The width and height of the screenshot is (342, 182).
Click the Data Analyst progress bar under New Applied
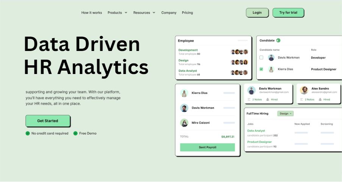(301, 133)
